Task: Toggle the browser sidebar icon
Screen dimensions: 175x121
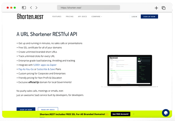Action: 24,8
